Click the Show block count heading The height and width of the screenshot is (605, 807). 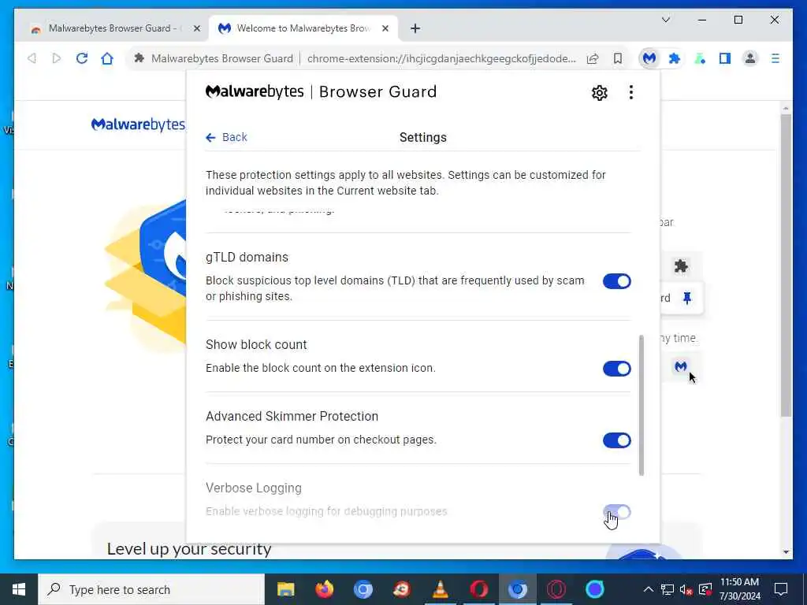point(256,345)
